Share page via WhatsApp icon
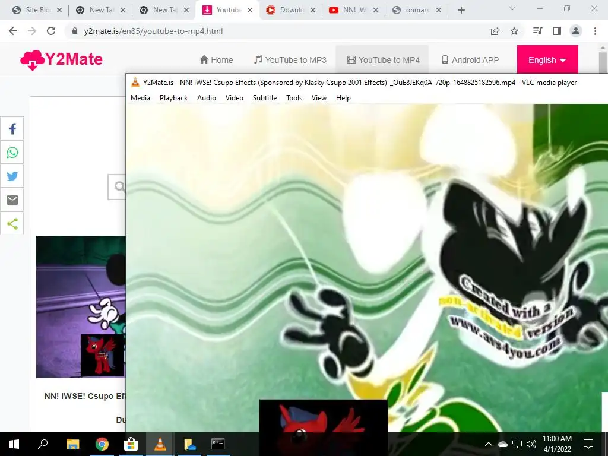The height and width of the screenshot is (456, 608). click(12, 153)
